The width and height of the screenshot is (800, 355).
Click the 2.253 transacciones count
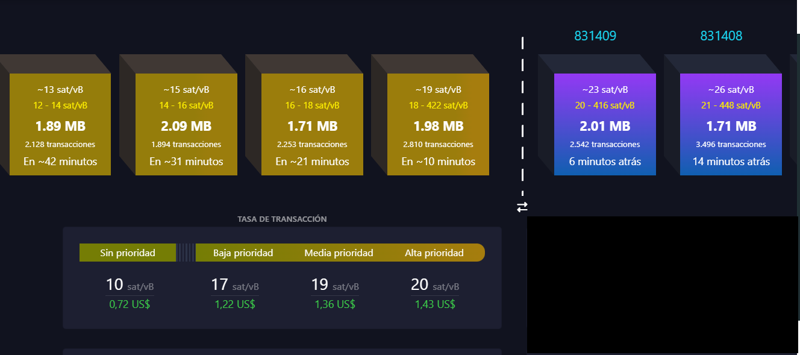point(312,145)
